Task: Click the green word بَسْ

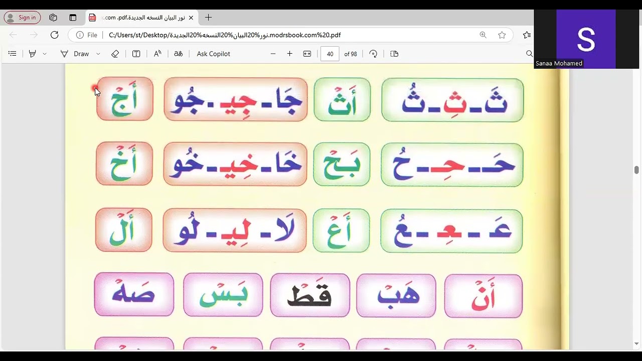Action: click(223, 295)
